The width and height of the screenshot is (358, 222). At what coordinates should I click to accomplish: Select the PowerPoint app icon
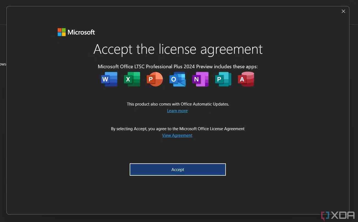[x=155, y=79]
